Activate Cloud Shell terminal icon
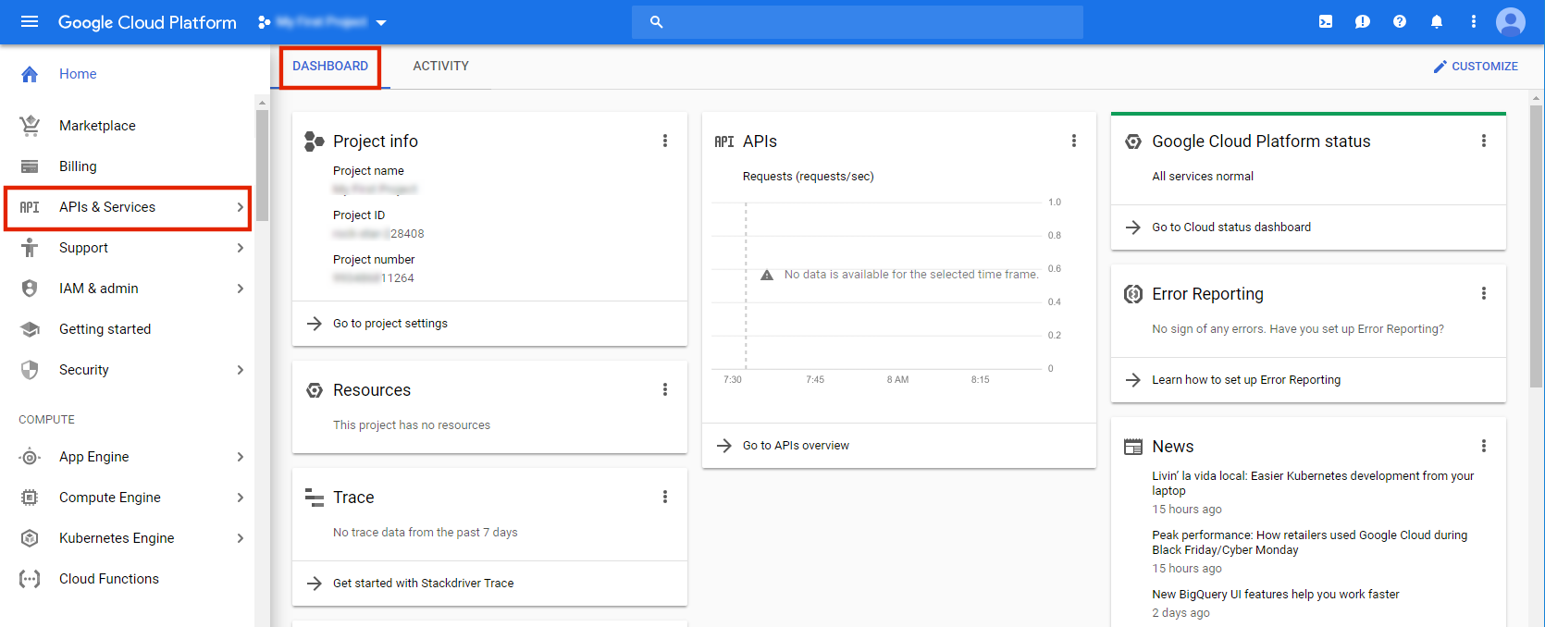The height and width of the screenshot is (627, 1545). (x=1326, y=21)
